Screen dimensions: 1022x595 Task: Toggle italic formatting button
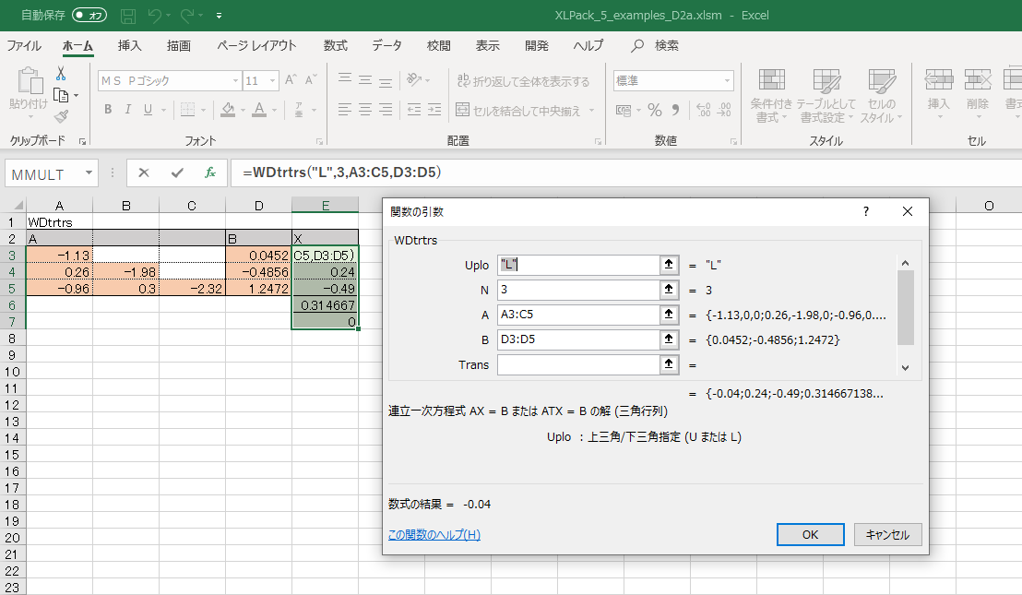(128, 111)
